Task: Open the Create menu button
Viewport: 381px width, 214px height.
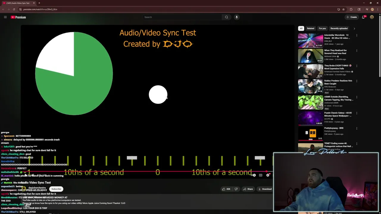Action: (x=352, y=17)
